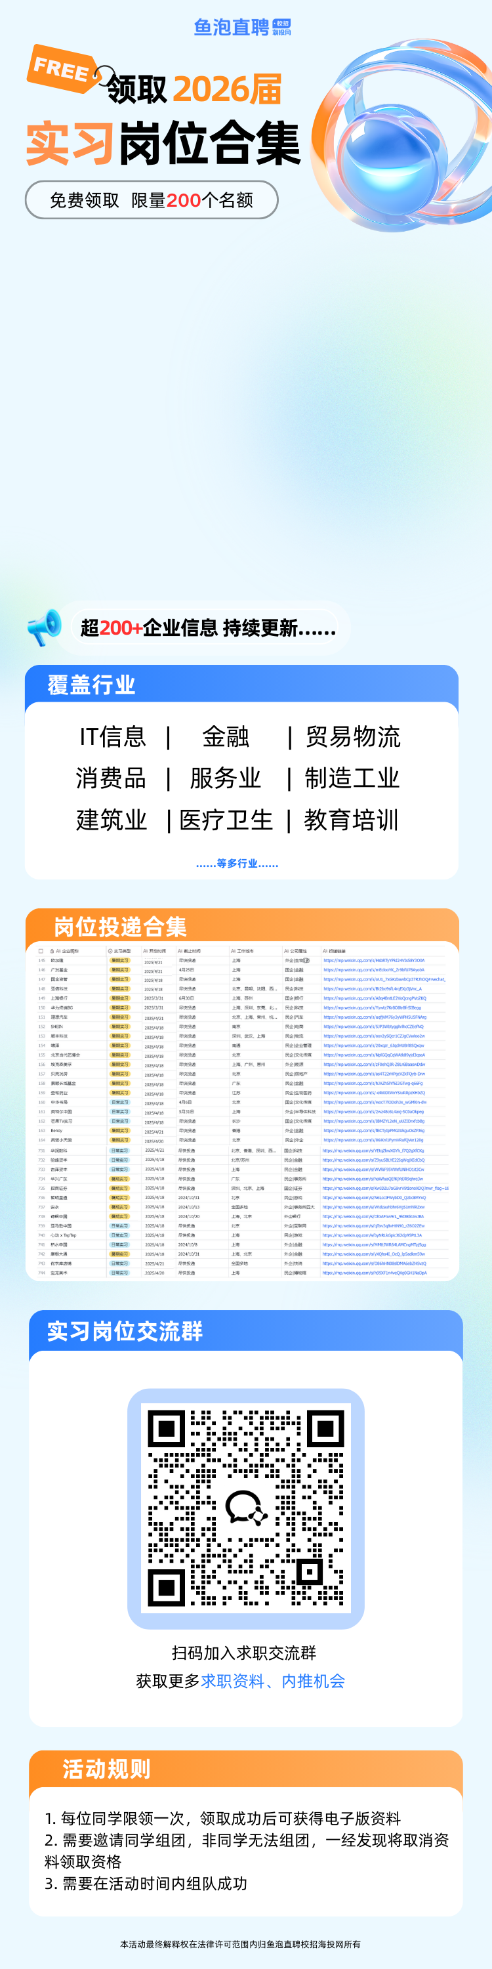Tick the select-all checkbox in the table header
Viewport: 492px width, 1969px height.
[x=41, y=951]
